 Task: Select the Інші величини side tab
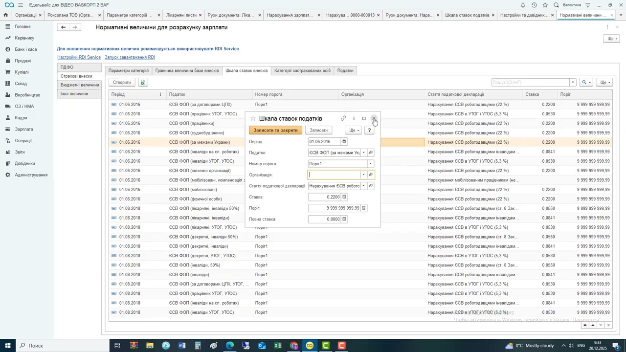(x=79, y=93)
